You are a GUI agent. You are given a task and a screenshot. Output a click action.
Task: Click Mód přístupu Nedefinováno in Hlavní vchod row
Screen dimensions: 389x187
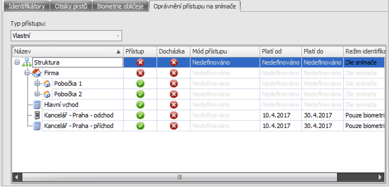click(x=225, y=105)
